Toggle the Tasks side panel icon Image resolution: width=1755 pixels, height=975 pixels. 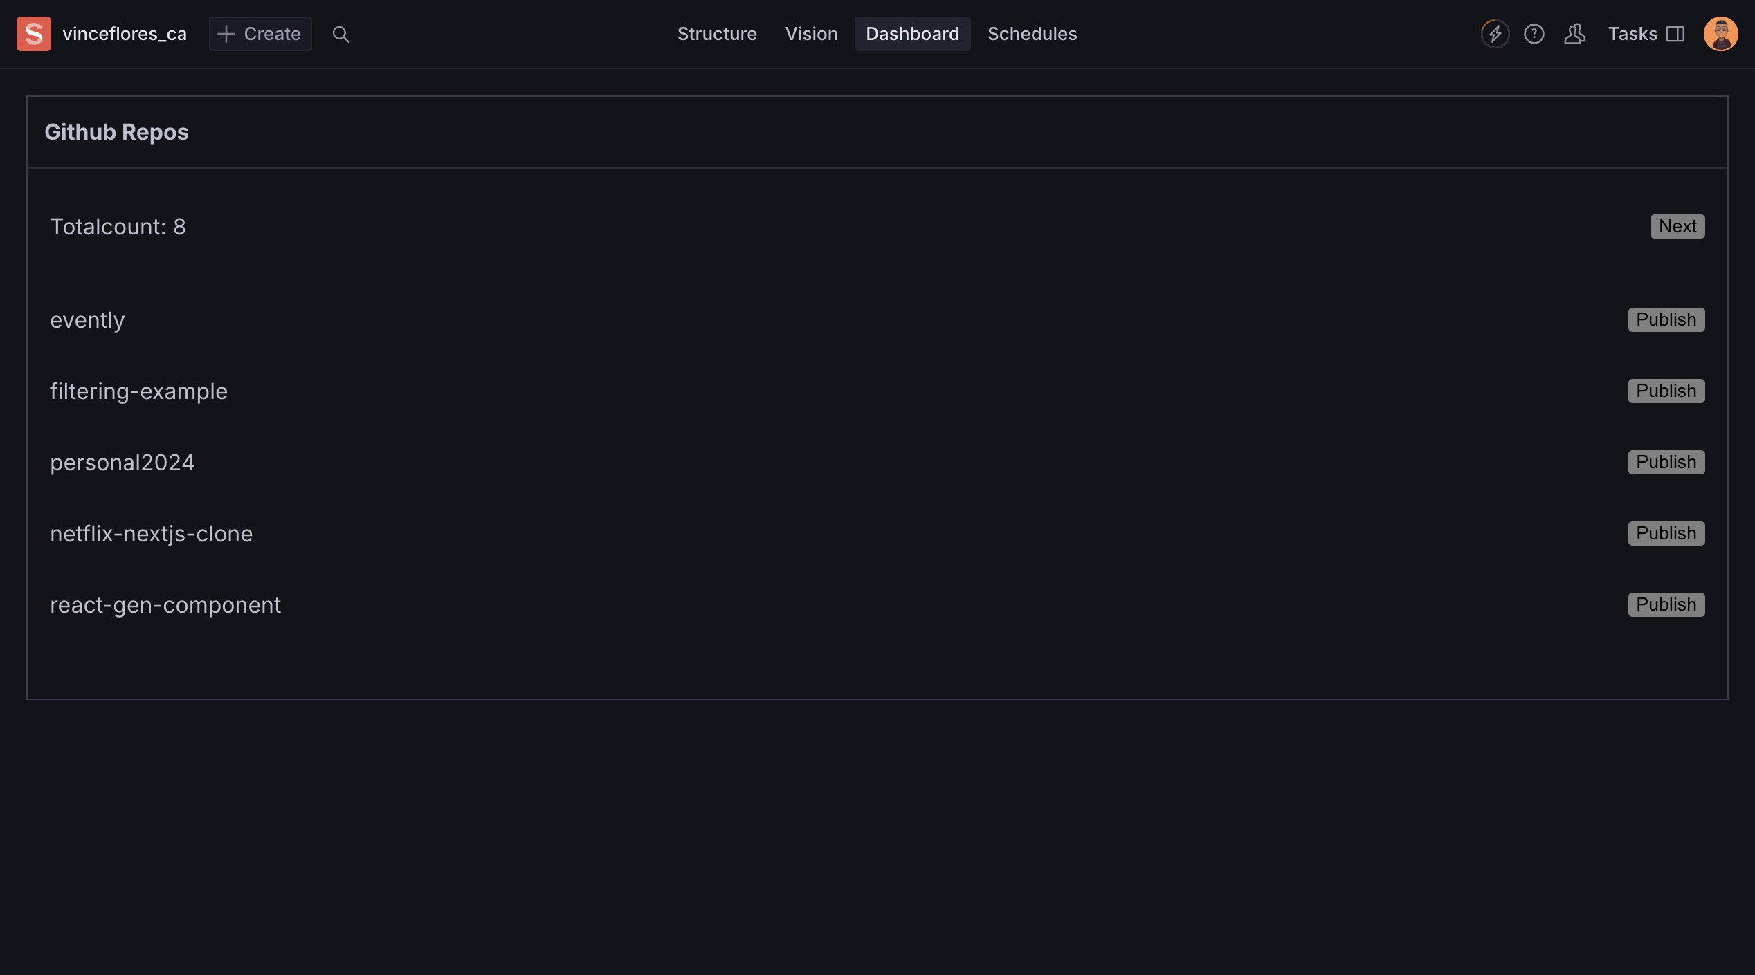coord(1675,34)
